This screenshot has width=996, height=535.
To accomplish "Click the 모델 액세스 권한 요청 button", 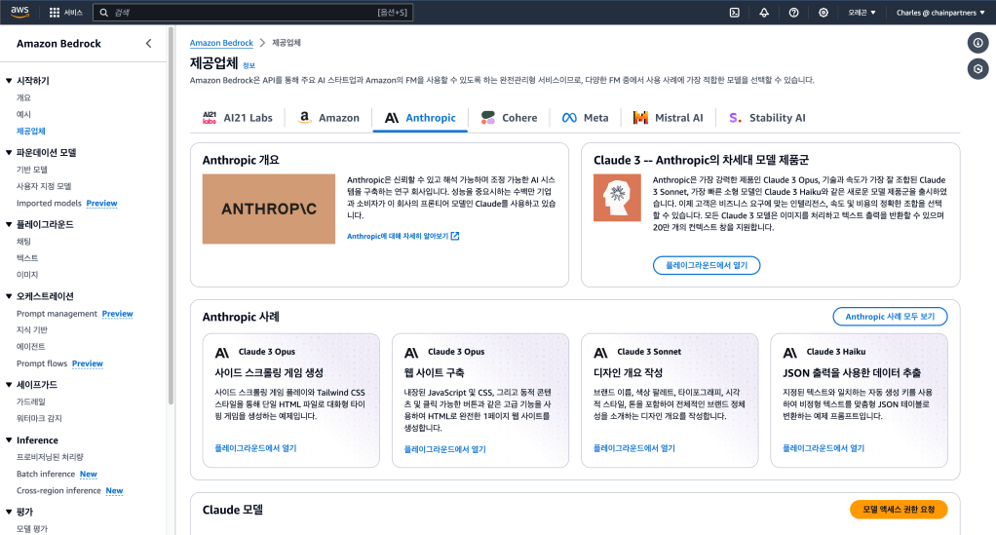I will pyautogui.click(x=898, y=510).
